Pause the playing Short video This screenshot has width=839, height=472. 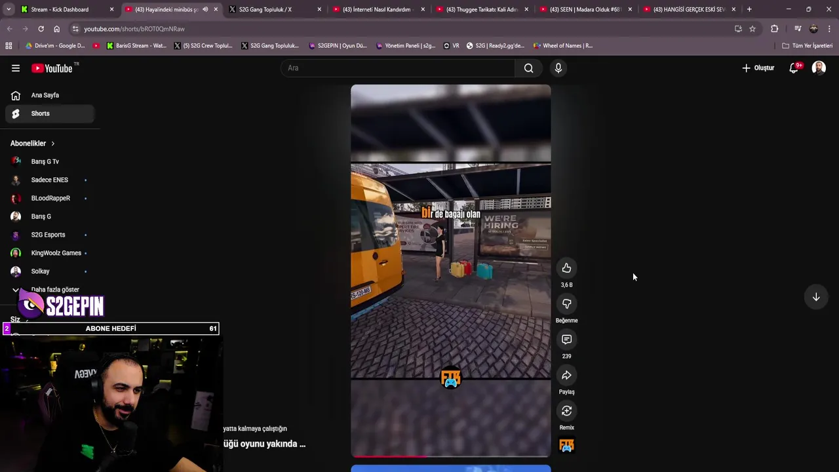[x=451, y=270]
